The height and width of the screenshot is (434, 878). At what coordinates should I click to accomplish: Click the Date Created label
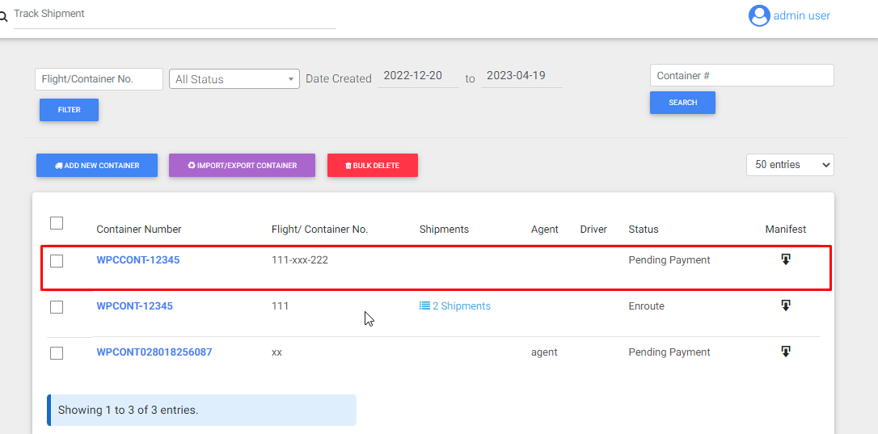[x=338, y=79]
